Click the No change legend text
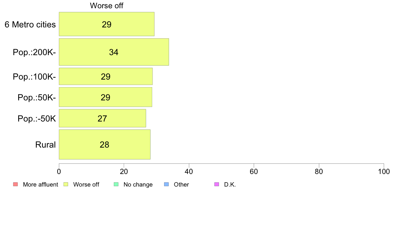 click(x=138, y=185)
